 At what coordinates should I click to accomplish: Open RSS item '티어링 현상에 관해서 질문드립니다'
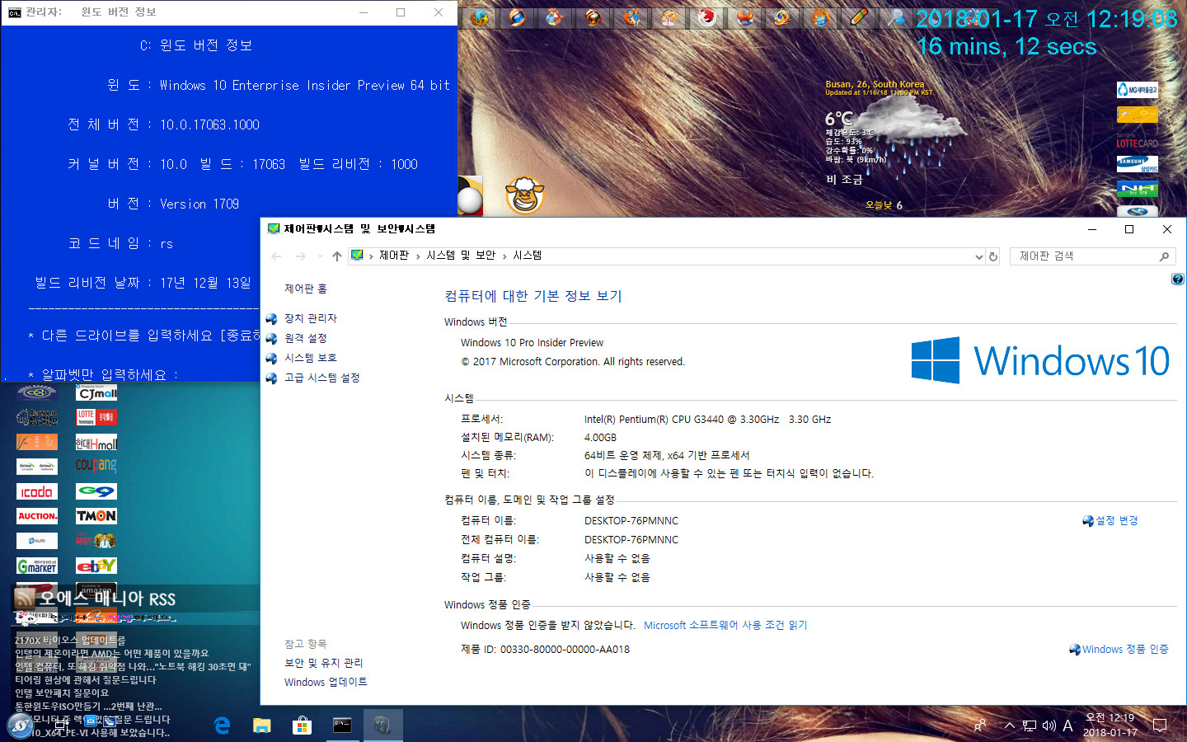[85, 679]
